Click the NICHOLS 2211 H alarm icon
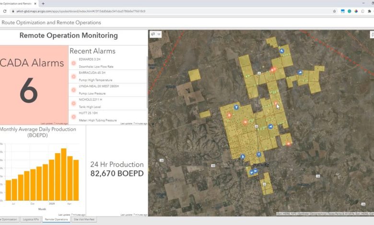The image size is (374, 225). (73, 103)
